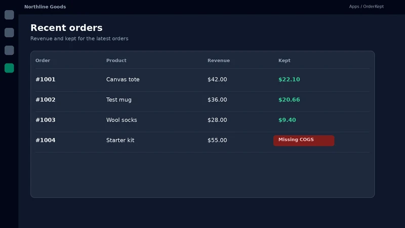Sort by the Product column header

116,60
